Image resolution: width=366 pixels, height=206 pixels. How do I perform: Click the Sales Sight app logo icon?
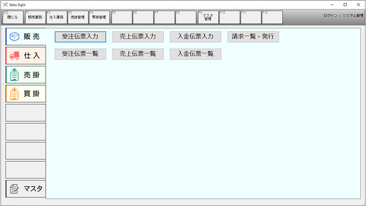pyautogui.click(x=5, y=4)
